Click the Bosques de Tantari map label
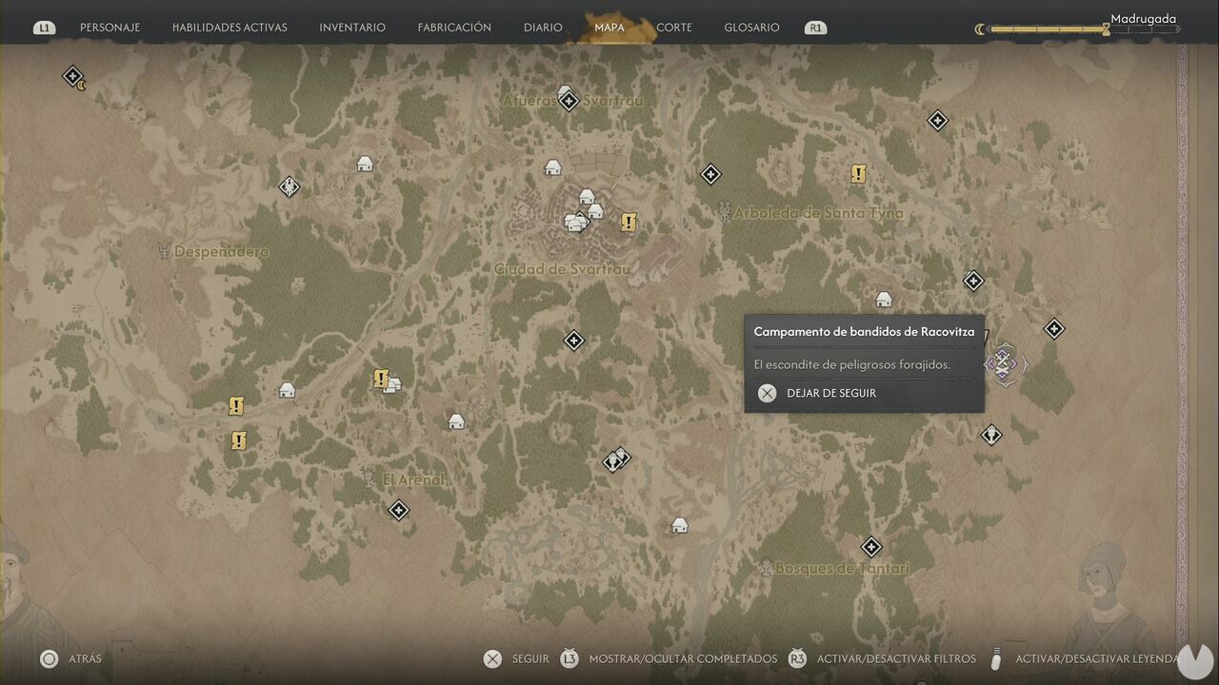 coord(842,568)
